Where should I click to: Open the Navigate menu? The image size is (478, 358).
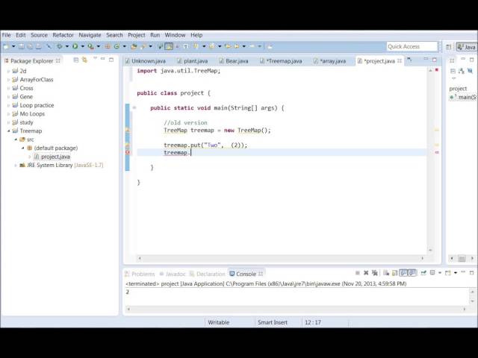(x=90, y=35)
